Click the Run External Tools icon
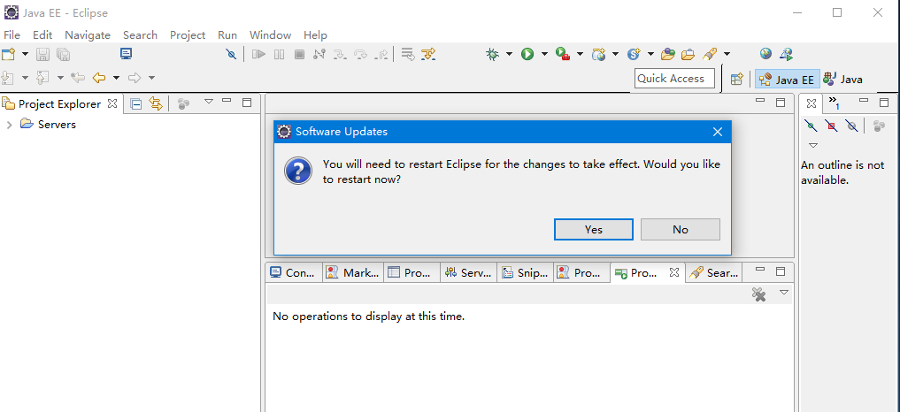The width and height of the screenshot is (900, 412). tap(563, 55)
